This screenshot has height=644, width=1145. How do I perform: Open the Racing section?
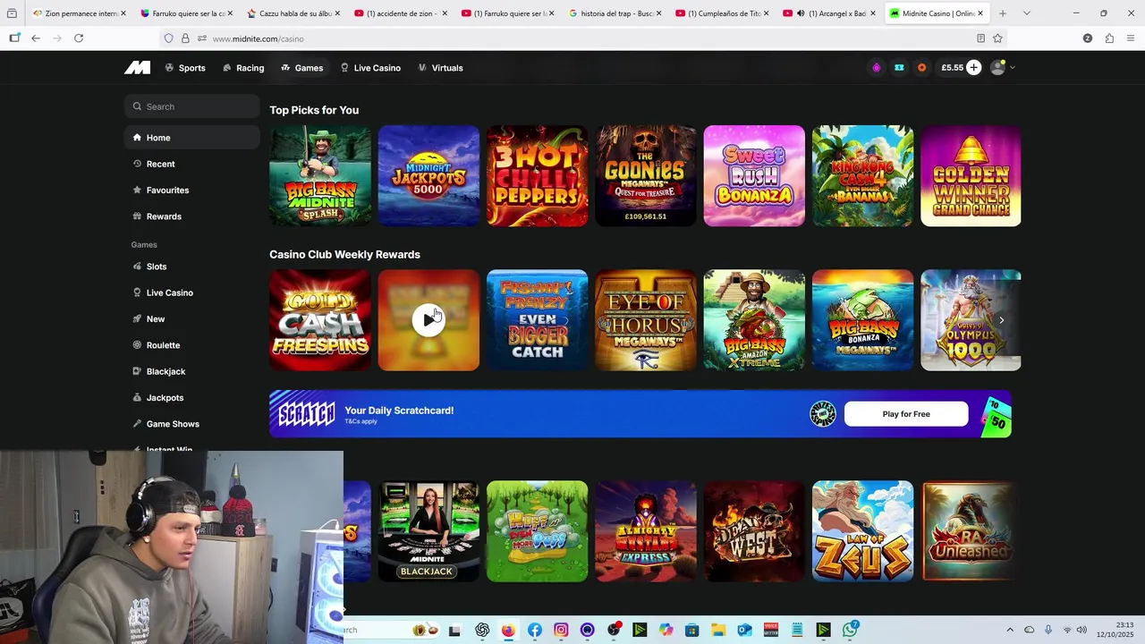click(x=243, y=68)
